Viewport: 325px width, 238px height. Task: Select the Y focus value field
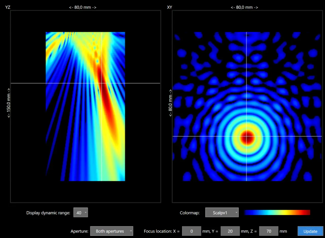230,231
